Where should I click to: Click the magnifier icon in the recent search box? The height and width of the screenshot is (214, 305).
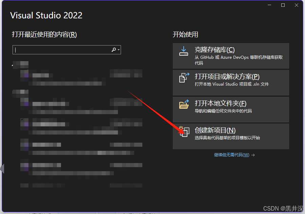(114, 50)
